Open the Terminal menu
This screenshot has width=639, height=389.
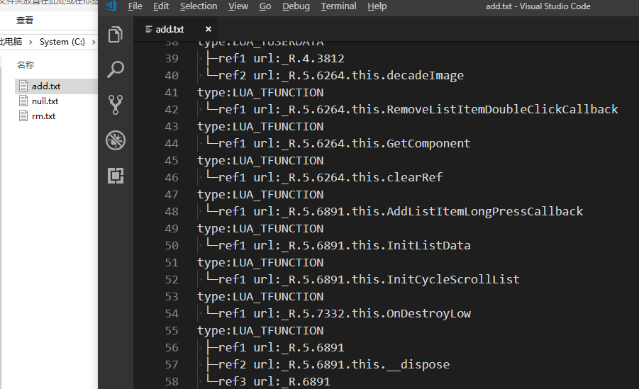tap(338, 6)
